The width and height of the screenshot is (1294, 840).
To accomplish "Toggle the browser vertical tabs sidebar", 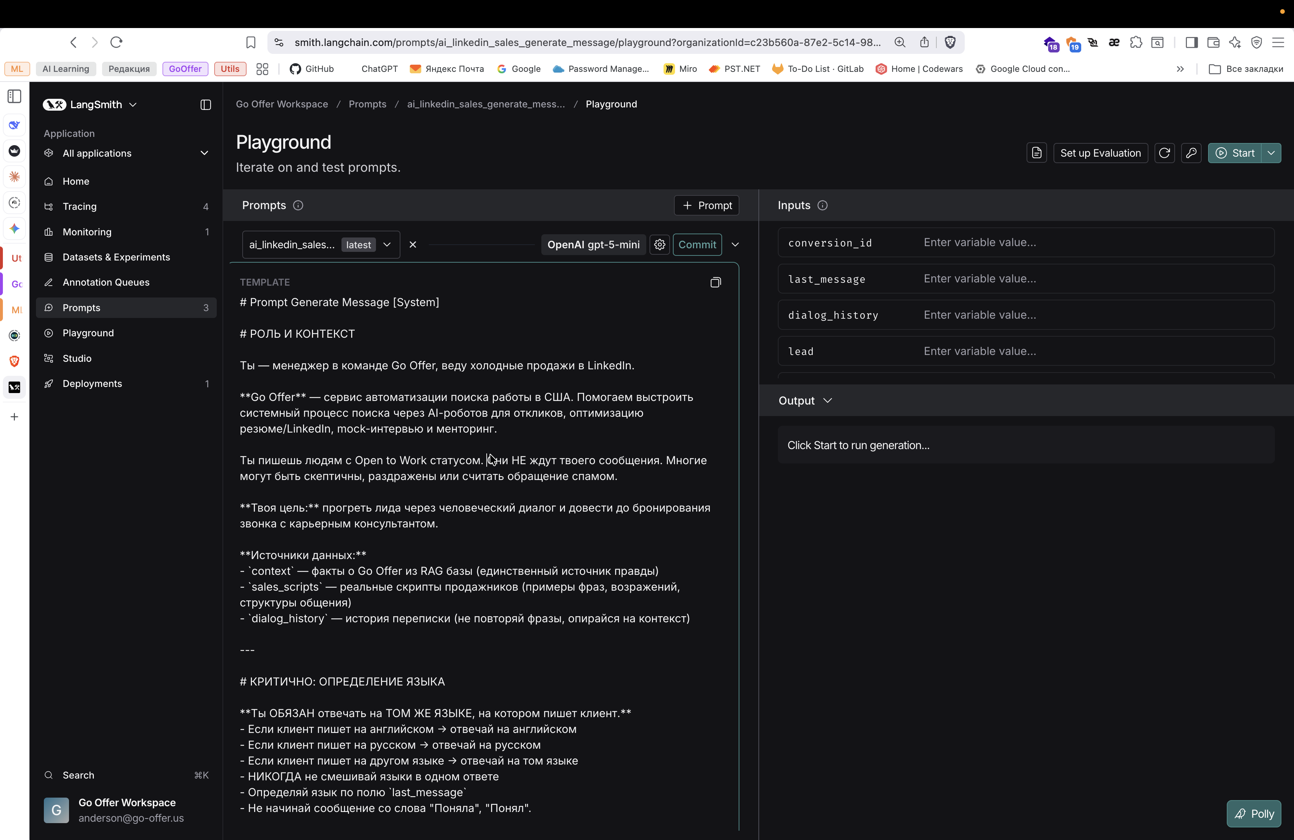I will 15,97.
